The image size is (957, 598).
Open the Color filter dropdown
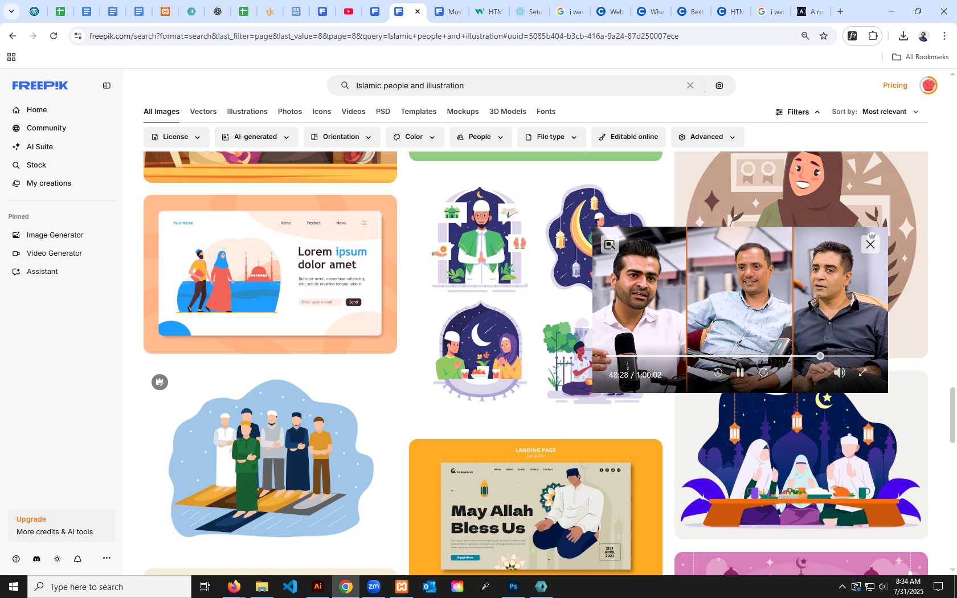point(414,137)
